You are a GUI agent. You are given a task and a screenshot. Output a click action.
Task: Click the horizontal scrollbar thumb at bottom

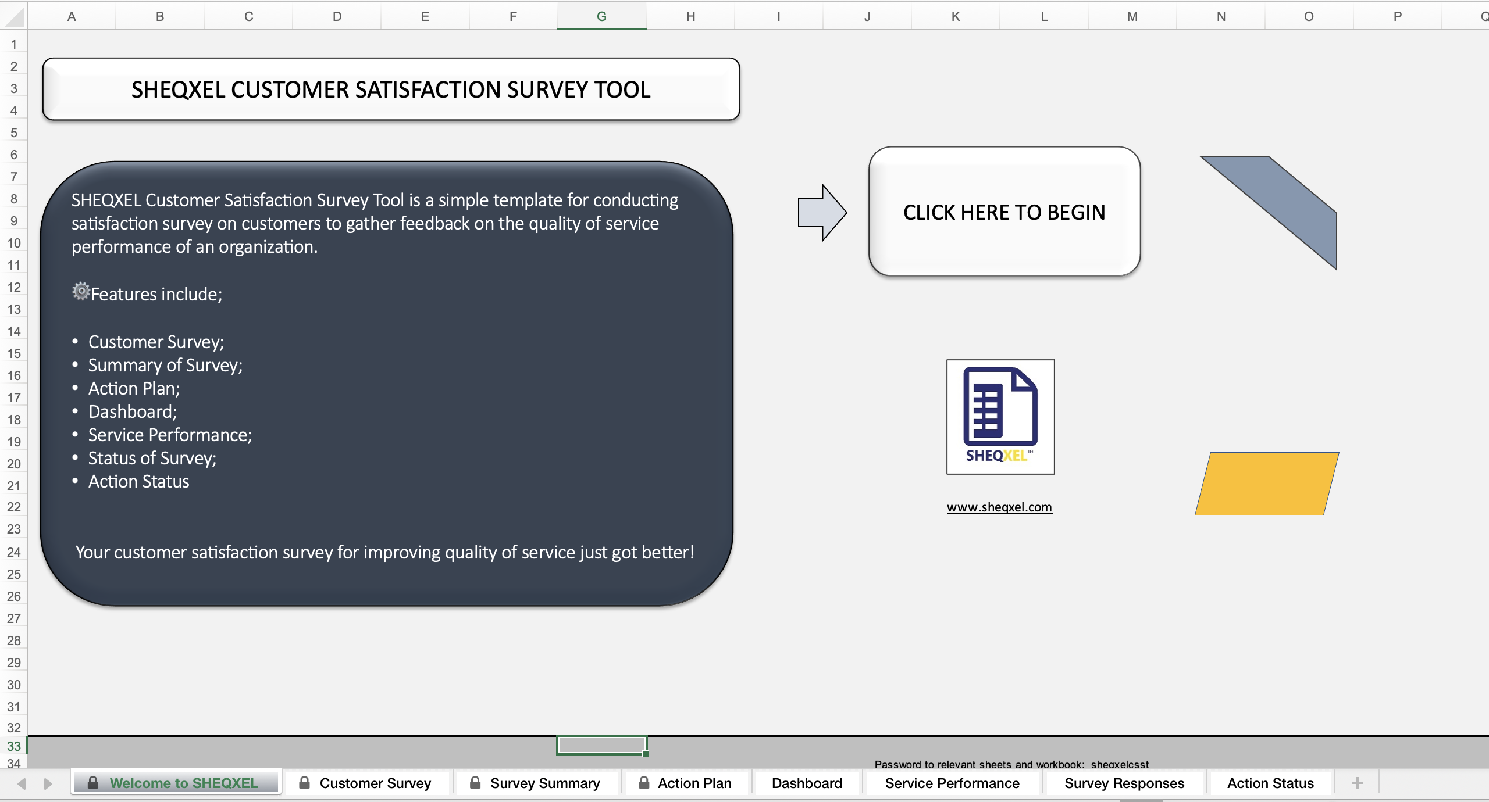pyautogui.click(x=1141, y=800)
